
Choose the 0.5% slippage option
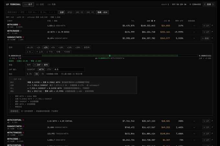click(29, 74)
